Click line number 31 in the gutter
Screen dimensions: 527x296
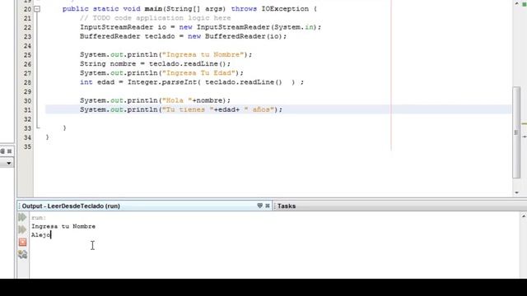(27, 110)
